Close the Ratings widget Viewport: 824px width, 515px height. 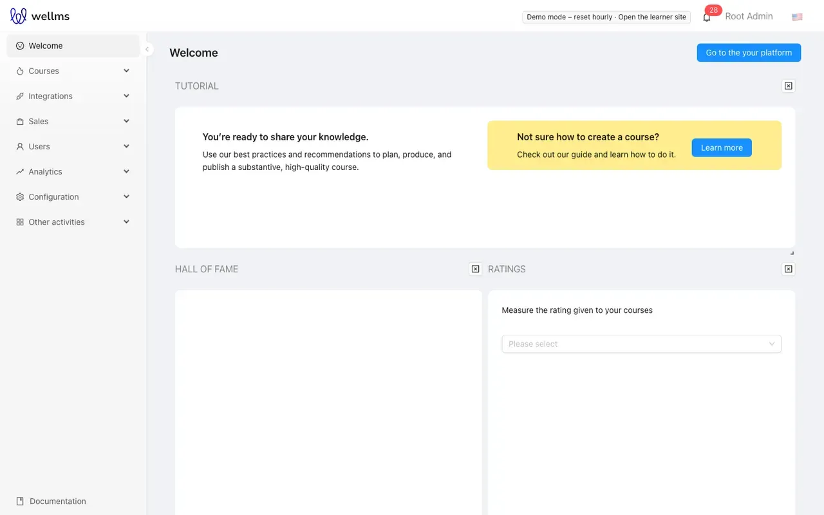pyautogui.click(x=789, y=269)
